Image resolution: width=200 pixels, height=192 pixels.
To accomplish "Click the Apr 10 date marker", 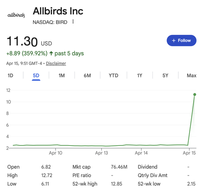I will point(56,153).
